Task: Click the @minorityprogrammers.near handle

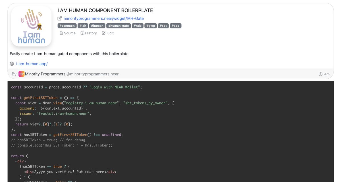Action: (x=92, y=74)
